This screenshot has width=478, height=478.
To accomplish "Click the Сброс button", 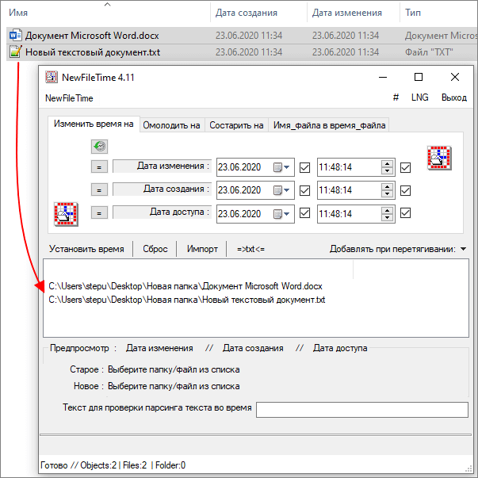I will click(155, 249).
